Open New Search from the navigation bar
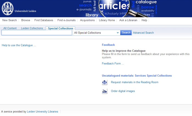192x116 pixels. [x=10, y=20]
